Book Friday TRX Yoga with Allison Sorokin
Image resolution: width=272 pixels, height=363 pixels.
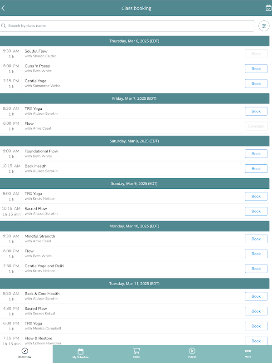point(256,111)
